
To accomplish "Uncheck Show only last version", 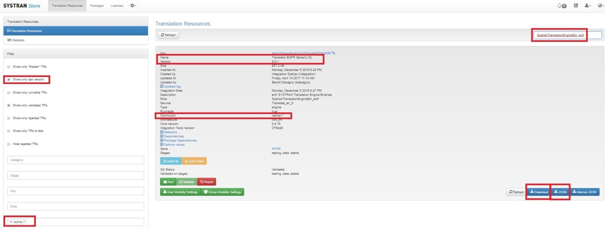I will [9, 80].
